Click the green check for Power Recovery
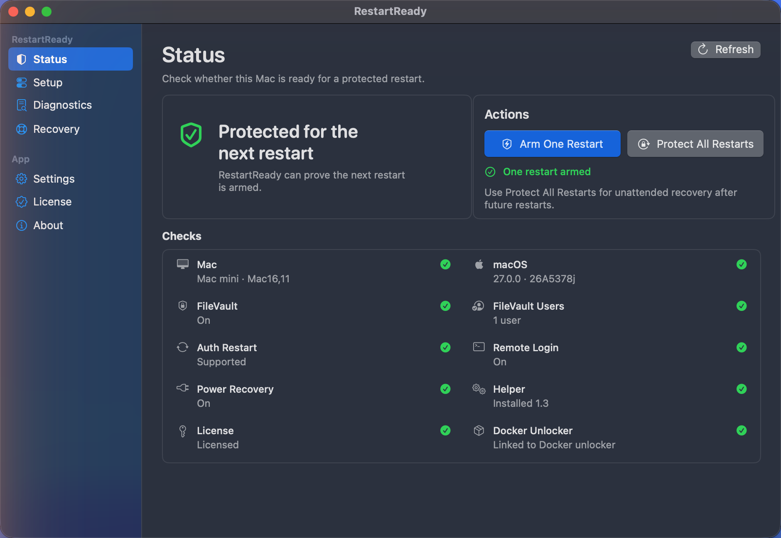This screenshot has width=781, height=538. click(445, 389)
